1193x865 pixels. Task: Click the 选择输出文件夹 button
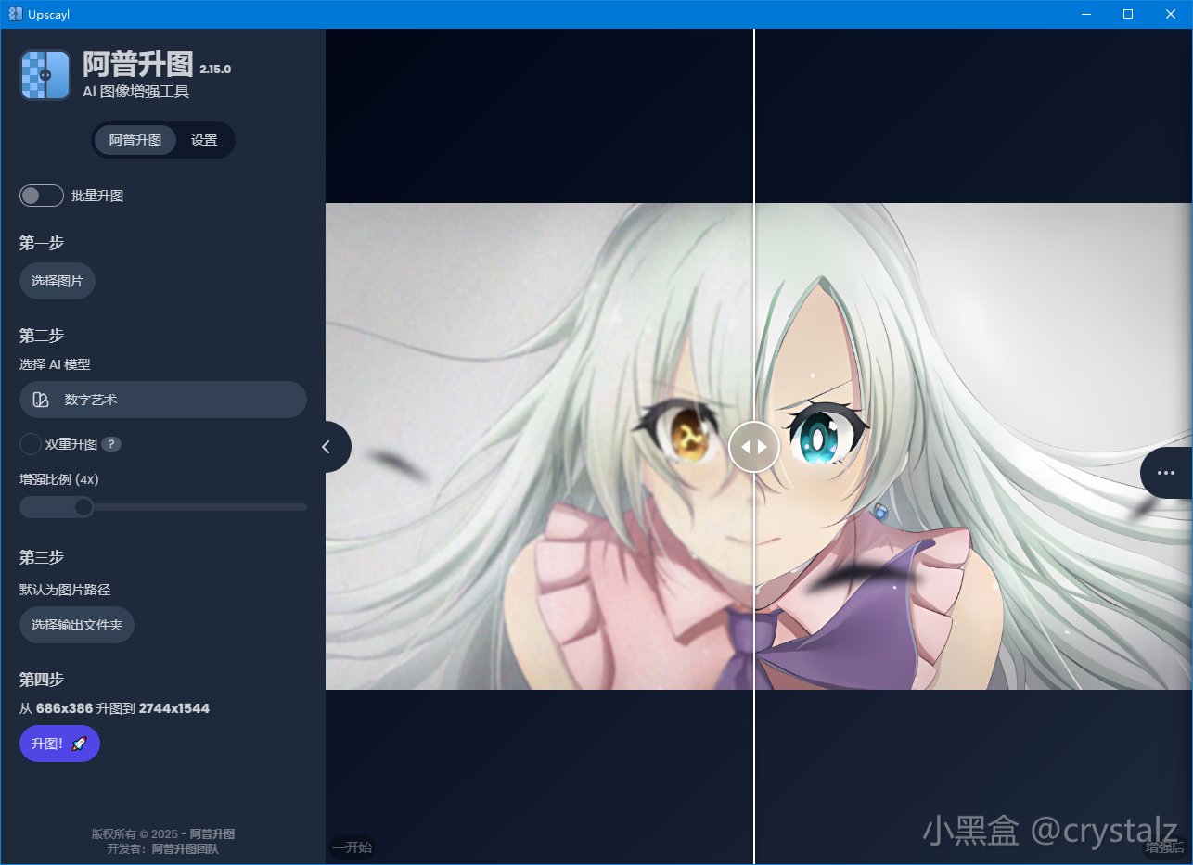(77, 625)
